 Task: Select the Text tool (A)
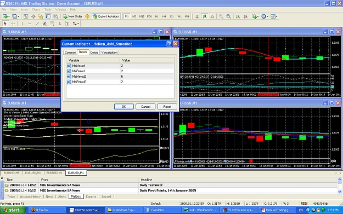point(59,24)
